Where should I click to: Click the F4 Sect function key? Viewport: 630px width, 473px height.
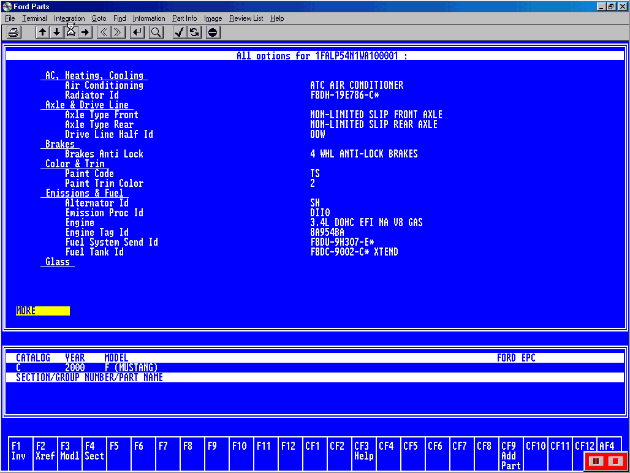coord(94,453)
